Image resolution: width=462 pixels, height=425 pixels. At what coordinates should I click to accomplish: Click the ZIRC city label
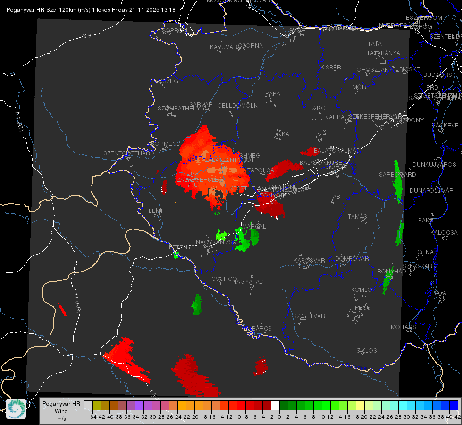[319, 108]
